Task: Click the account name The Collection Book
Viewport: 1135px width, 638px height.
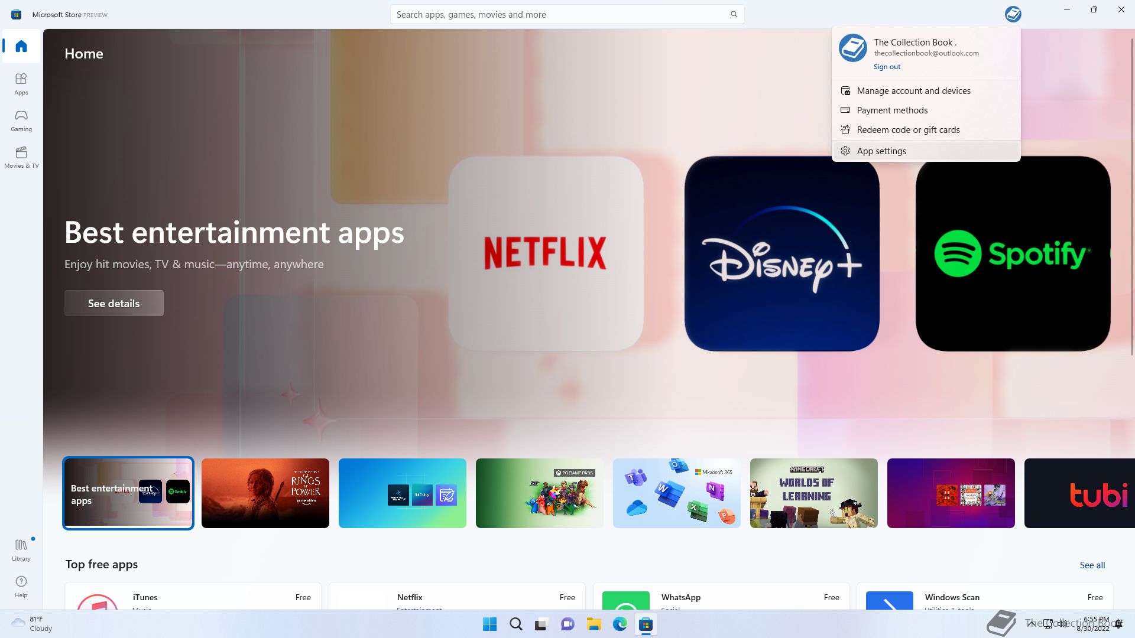Action: (x=915, y=42)
